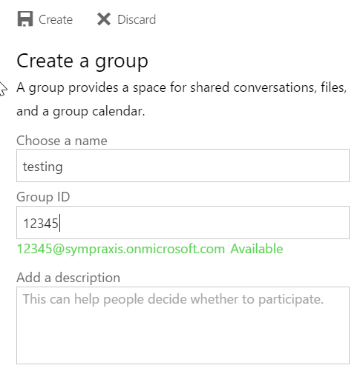
Task: Click the Choose a name label
Action: [62, 141]
